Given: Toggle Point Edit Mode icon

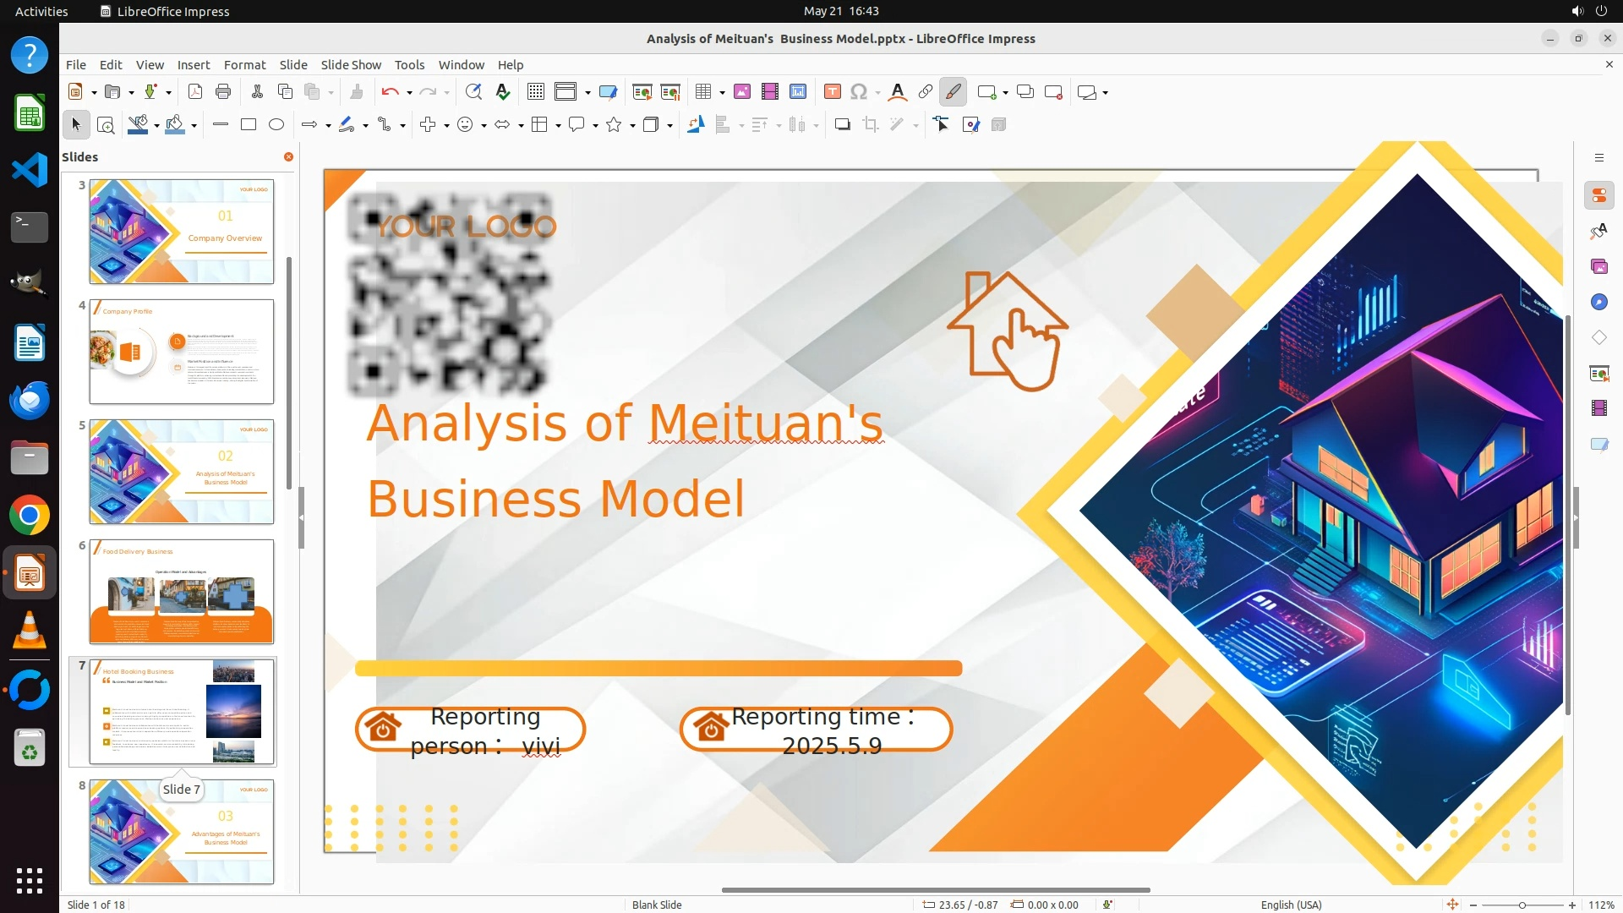Looking at the screenshot, I should [x=942, y=125].
